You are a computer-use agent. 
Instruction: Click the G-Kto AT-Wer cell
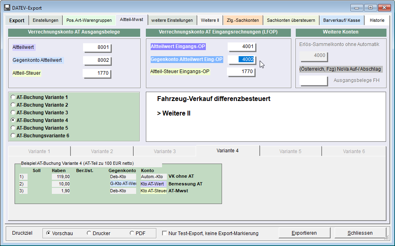click(123, 183)
